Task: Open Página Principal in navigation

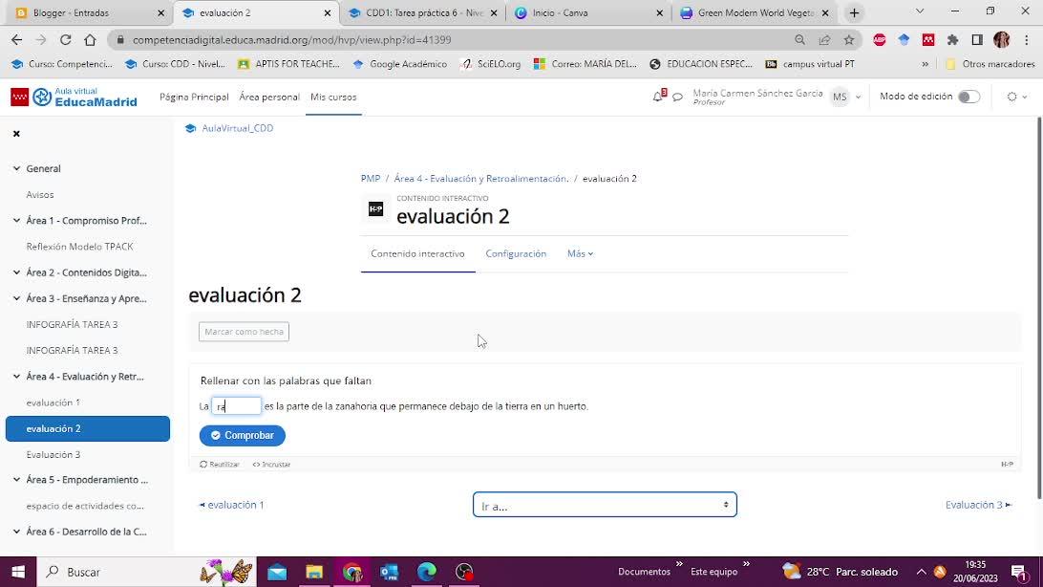Action: pyautogui.click(x=194, y=97)
